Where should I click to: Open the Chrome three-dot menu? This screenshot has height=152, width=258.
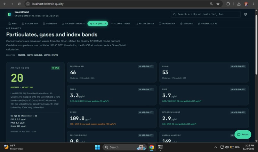[x=253, y=4]
